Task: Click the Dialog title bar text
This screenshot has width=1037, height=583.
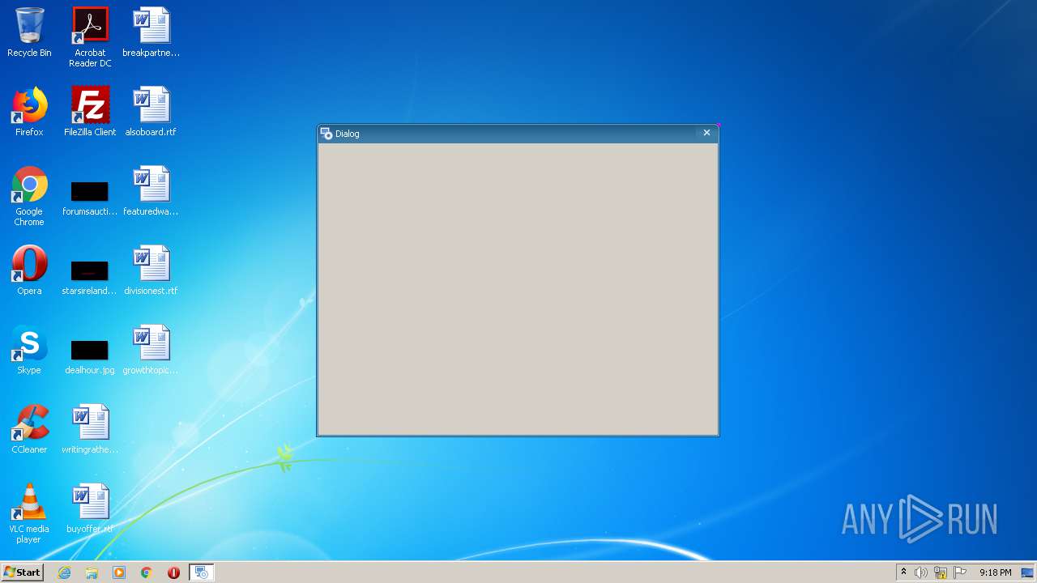Action: pos(348,134)
